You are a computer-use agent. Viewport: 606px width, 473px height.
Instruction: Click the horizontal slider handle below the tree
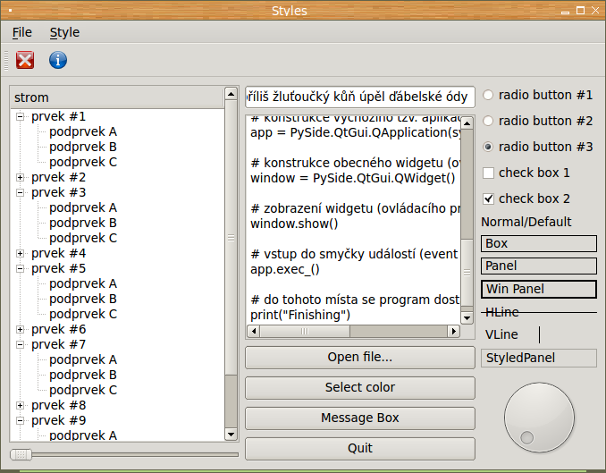click(x=21, y=454)
